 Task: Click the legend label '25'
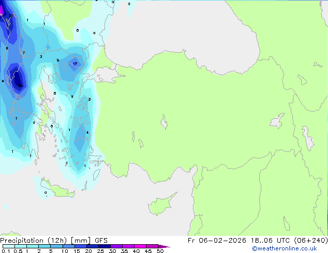click(100, 251)
